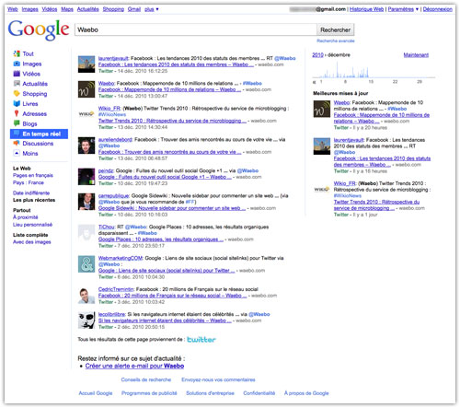Open Gmail in the top navigation
The image size is (460, 408).
[x=134, y=9]
